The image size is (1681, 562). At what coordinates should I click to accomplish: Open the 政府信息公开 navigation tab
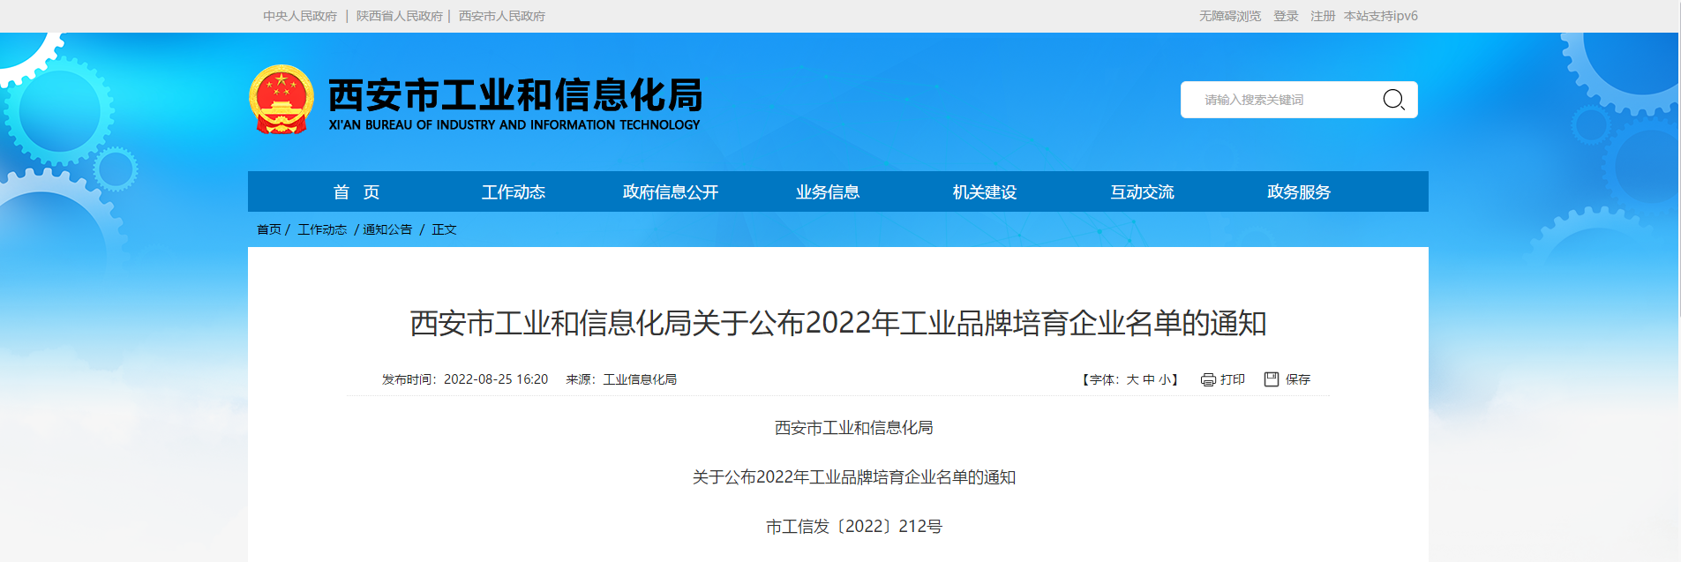coord(671,191)
